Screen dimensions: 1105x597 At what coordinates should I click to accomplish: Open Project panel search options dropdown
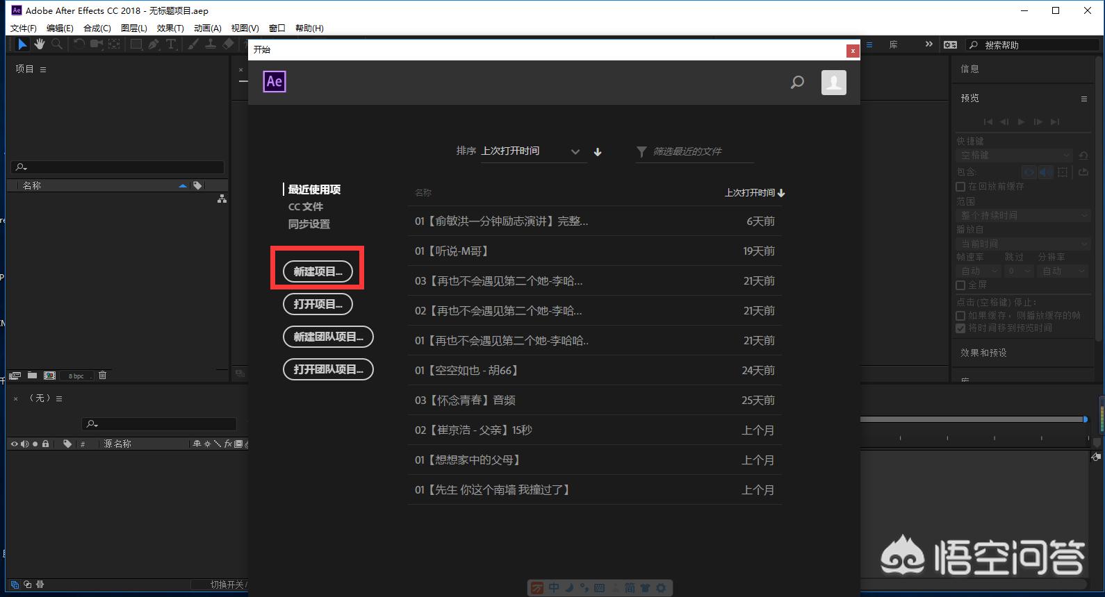click(22, 167)
